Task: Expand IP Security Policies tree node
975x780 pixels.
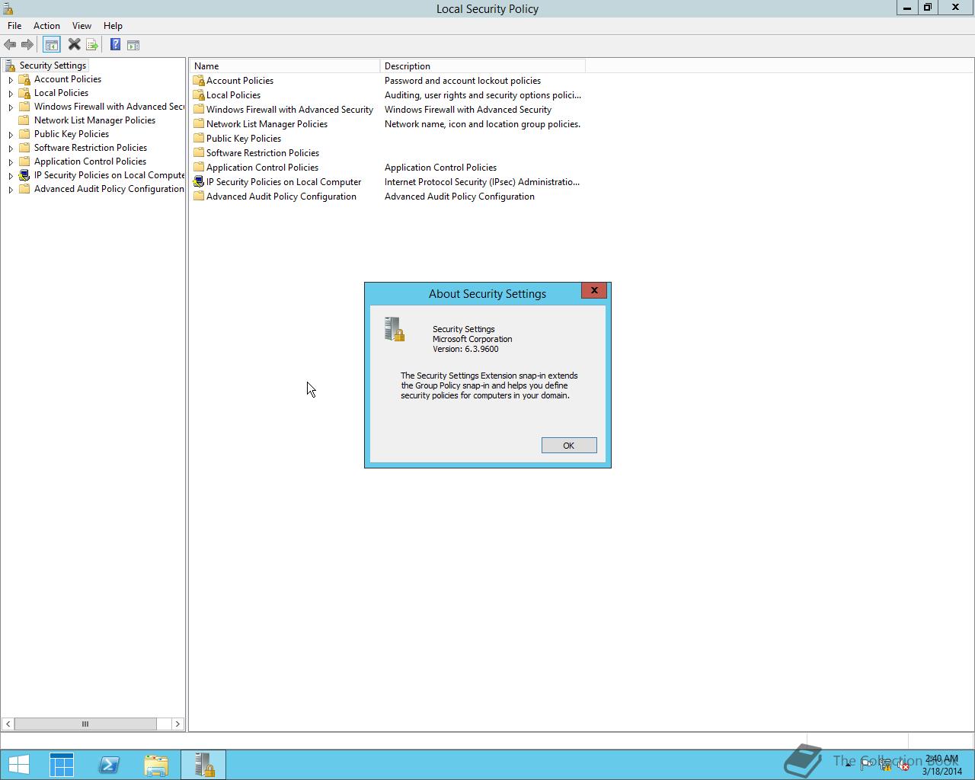Action: pos(11,176)
